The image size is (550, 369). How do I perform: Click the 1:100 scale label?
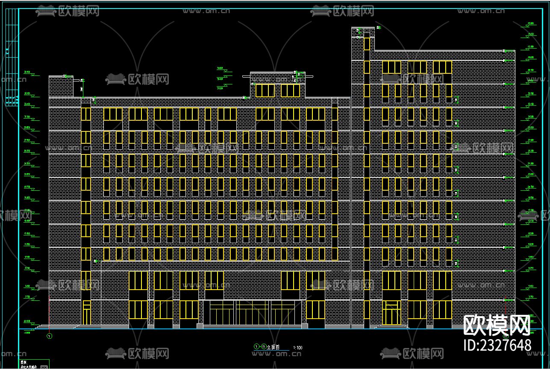tap(298, 348)
